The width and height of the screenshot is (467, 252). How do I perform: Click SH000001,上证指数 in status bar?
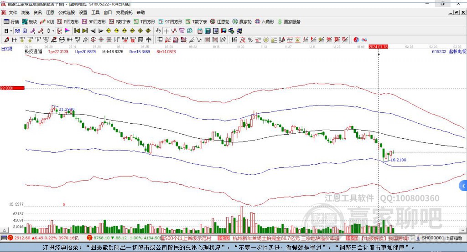coord(442,238)
